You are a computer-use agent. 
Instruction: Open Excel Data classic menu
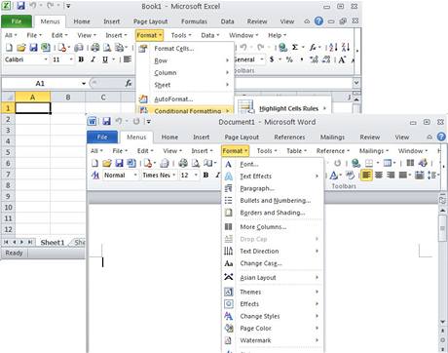[x=210, y=35]
